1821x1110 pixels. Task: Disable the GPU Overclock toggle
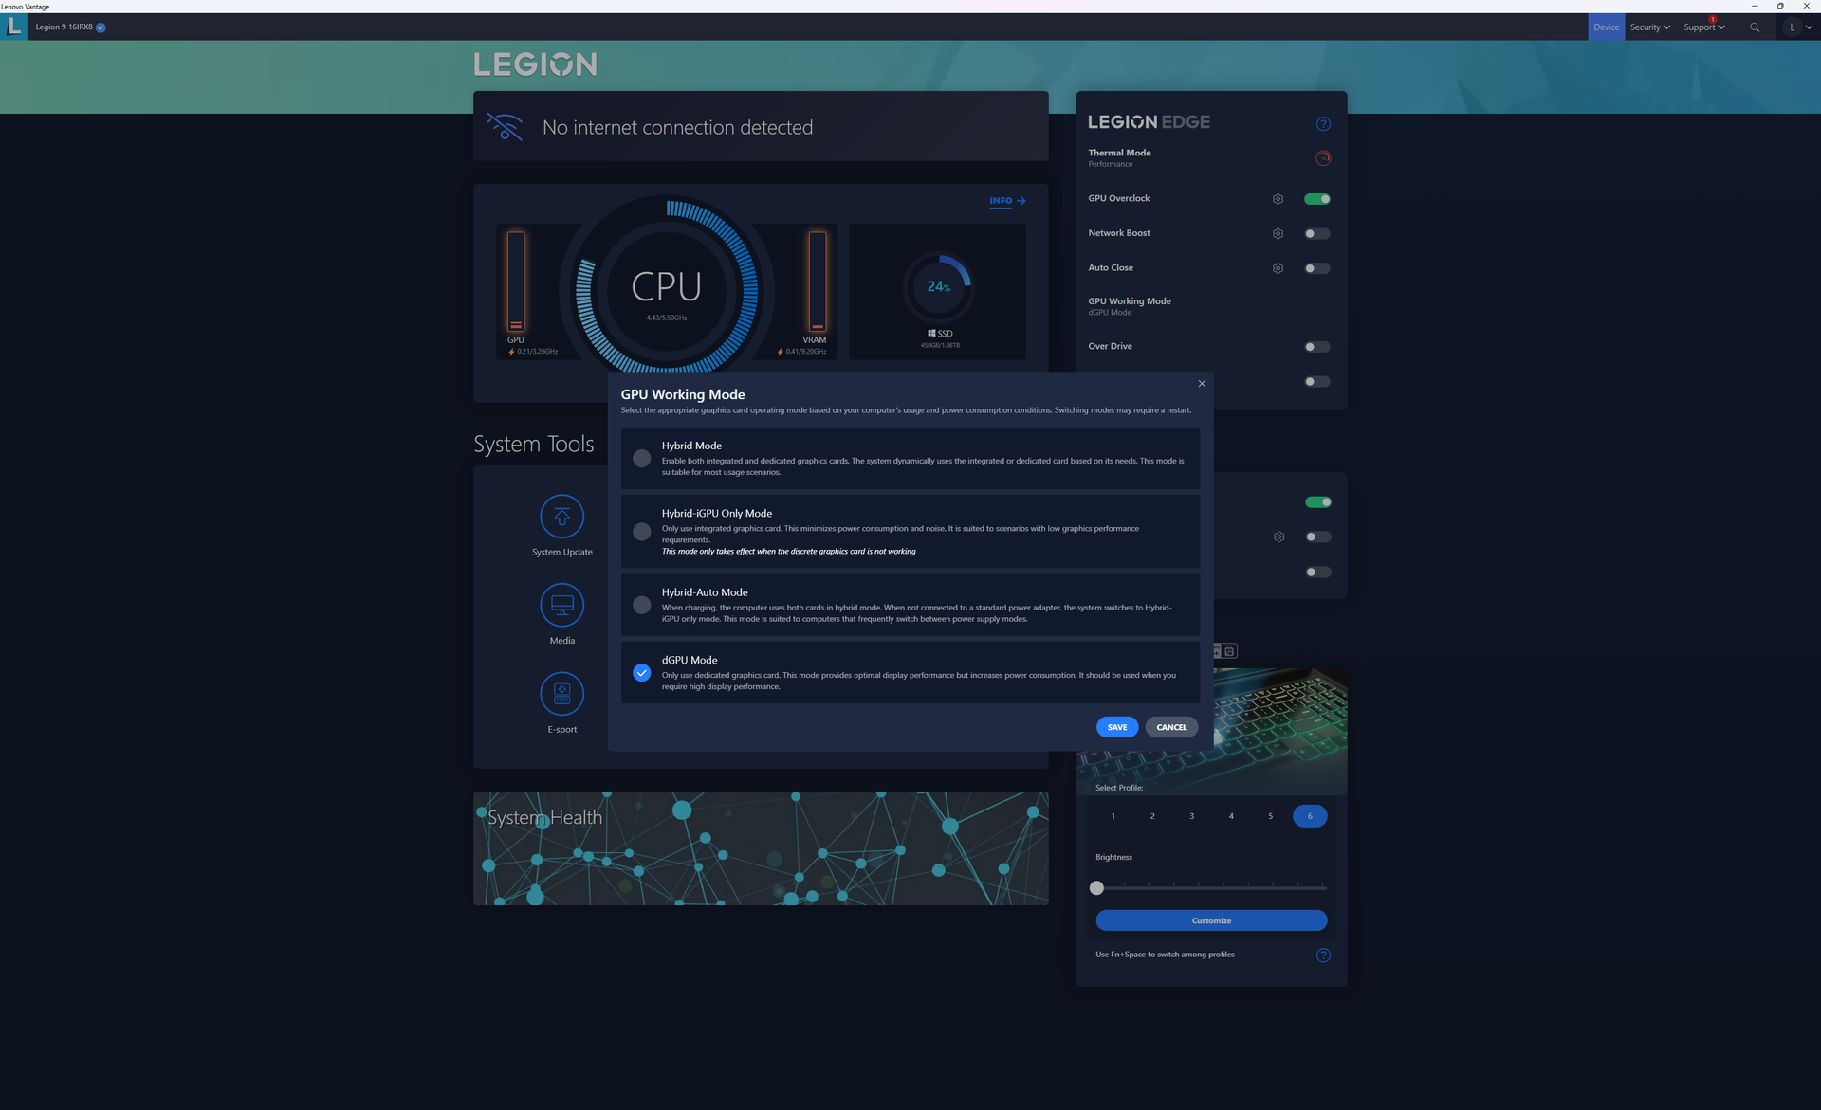[x=1317, y=199]
